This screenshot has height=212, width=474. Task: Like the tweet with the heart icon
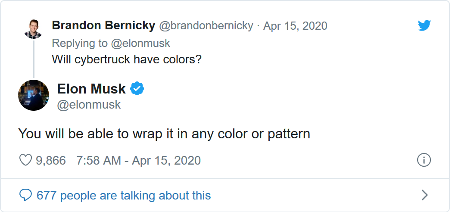pyautogui.click(x=26, y=161)
